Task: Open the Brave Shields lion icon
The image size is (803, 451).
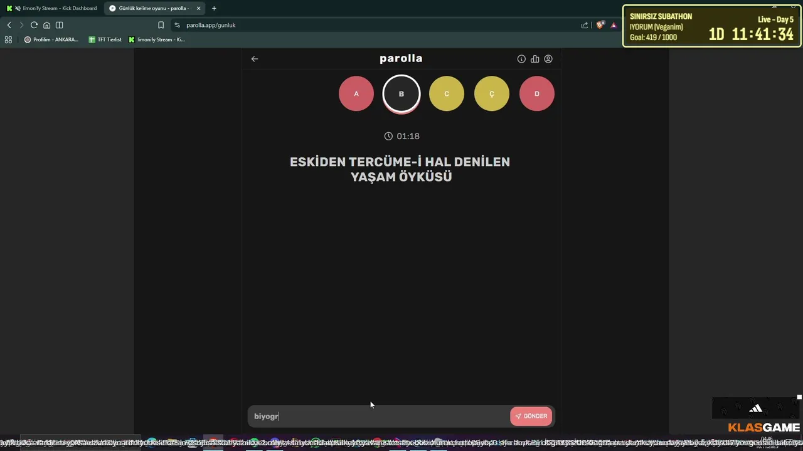Action: [600, 25]
